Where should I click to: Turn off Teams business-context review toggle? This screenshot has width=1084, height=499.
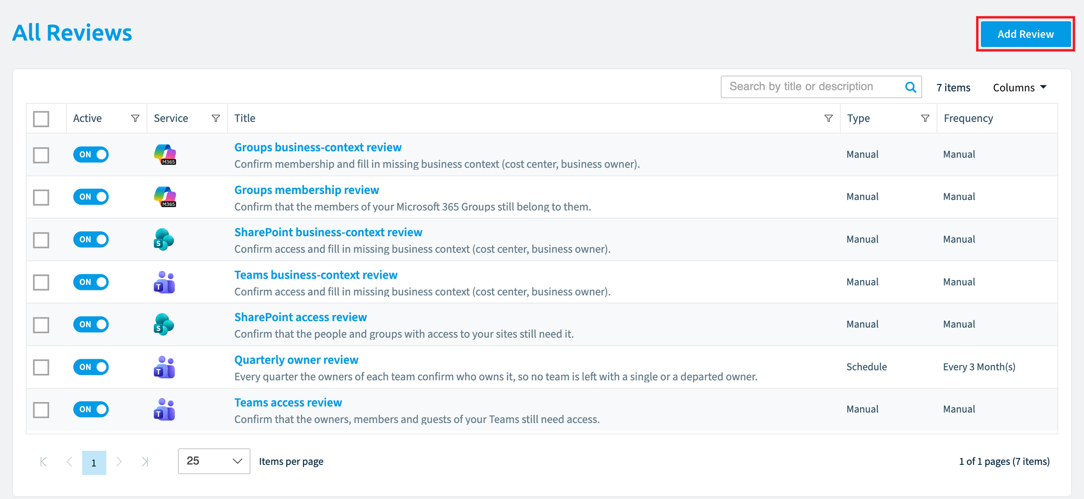click(x=91, y=282)
